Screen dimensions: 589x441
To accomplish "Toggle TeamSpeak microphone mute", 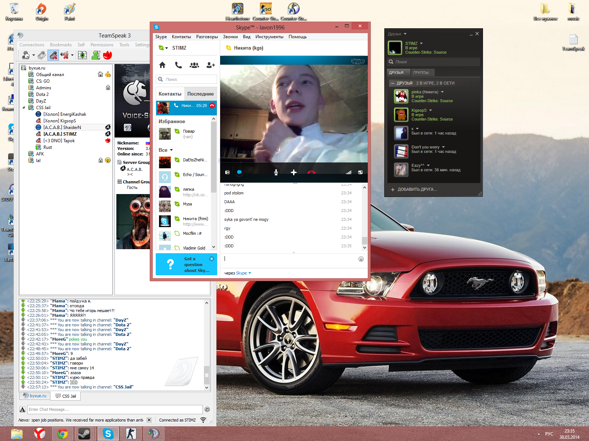I will pyautogui.click(x=53, y=55).
